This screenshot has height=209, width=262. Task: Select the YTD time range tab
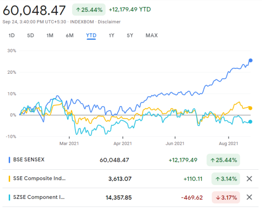[91, 35]
